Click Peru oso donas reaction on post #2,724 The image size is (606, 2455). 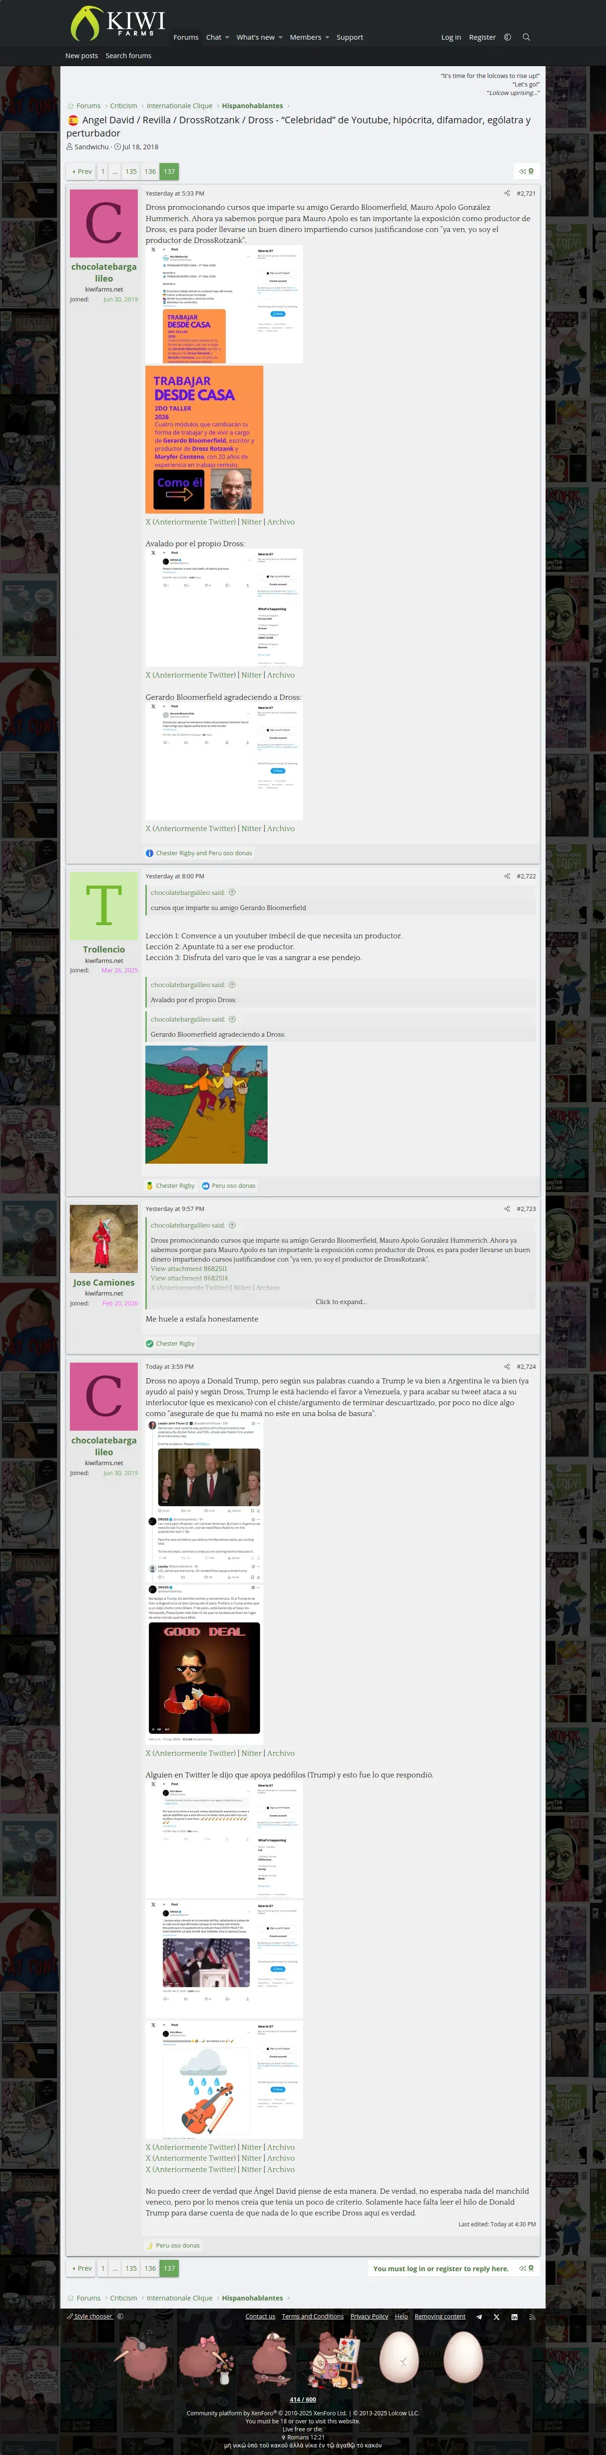(x=178, y=2245)
